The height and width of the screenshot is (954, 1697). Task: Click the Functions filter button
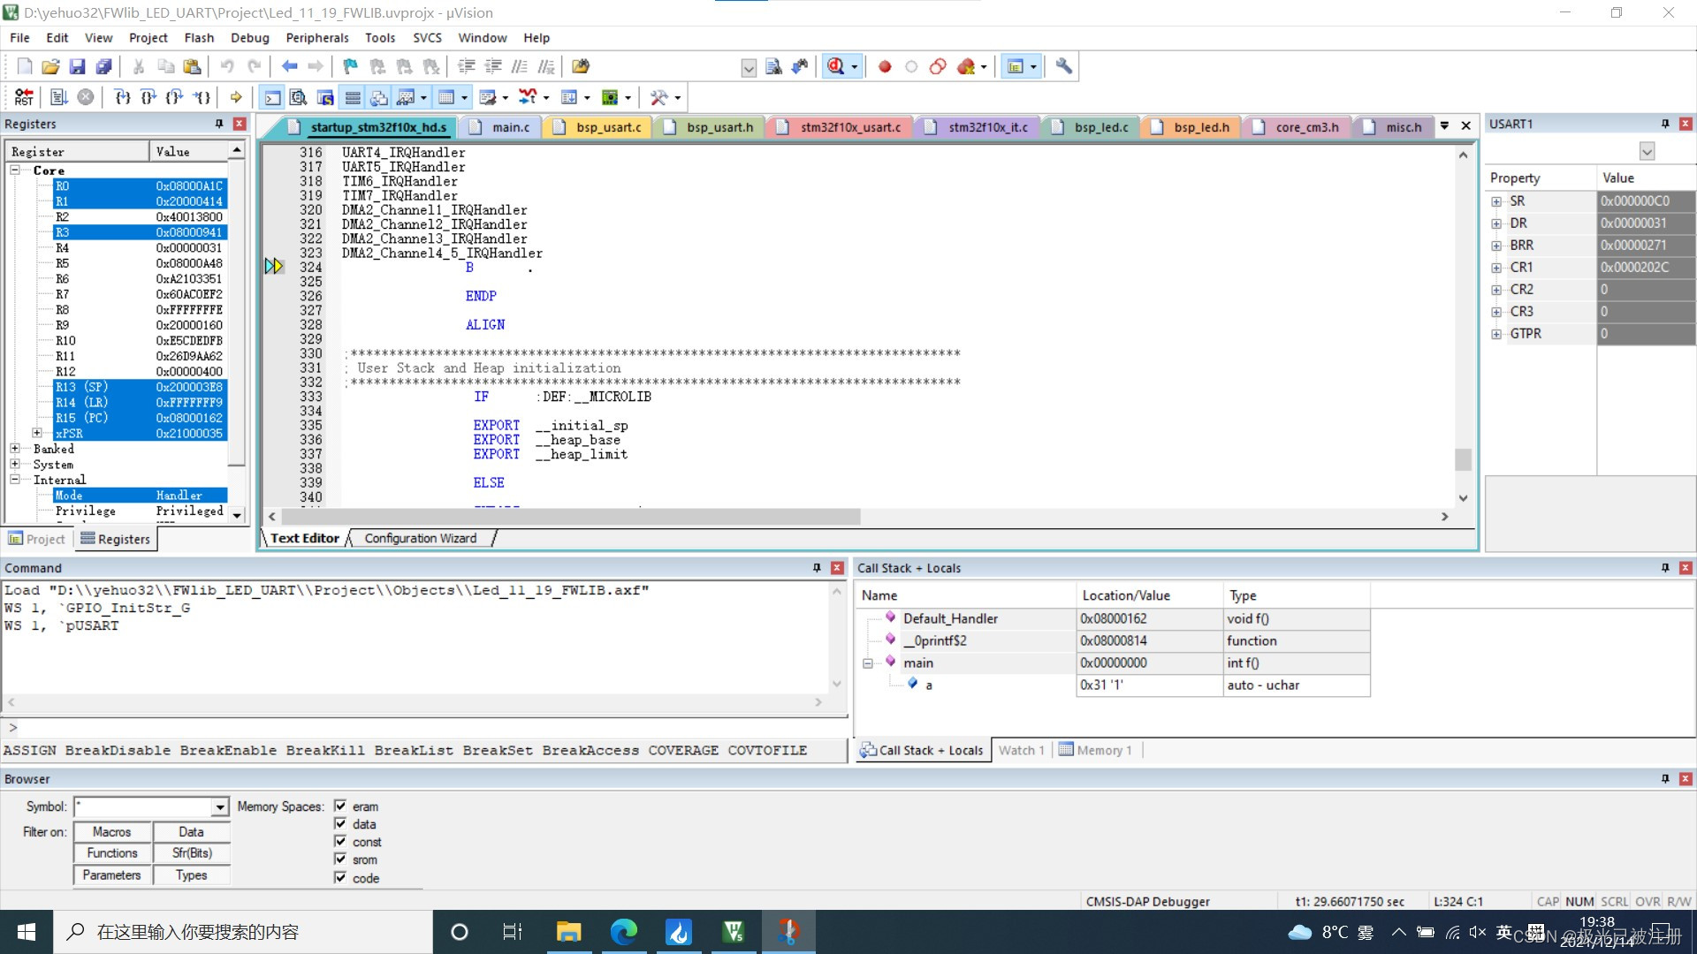[x=112, y=853]
